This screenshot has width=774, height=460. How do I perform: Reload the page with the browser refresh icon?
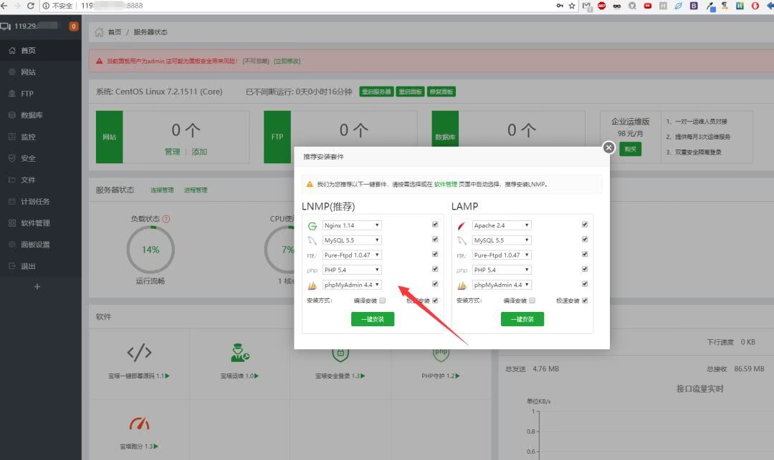pos(30,6)
